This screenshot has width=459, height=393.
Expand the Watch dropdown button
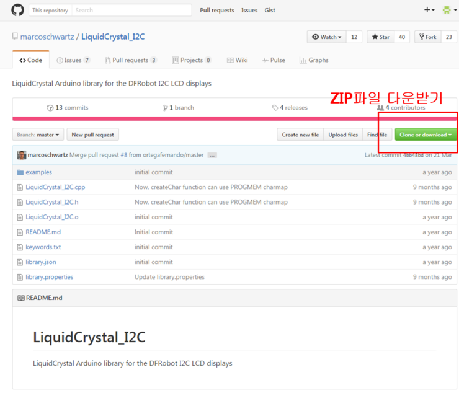[326, 37]
